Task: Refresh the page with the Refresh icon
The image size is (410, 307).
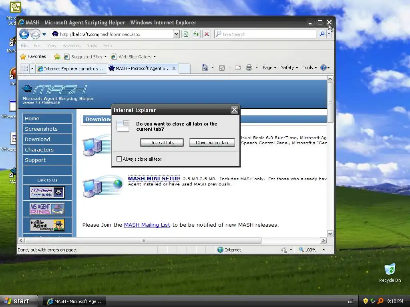Action: pyautogui.click(x=196, y=34)
